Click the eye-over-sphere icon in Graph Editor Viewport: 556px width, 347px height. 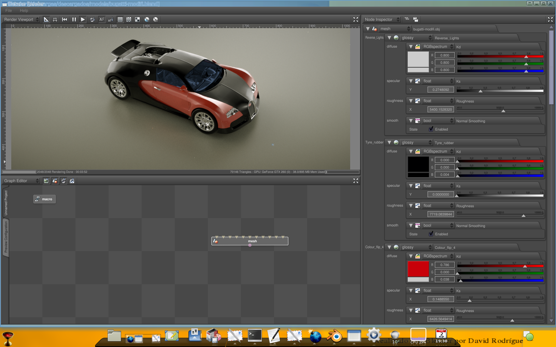tap(63, 181)
